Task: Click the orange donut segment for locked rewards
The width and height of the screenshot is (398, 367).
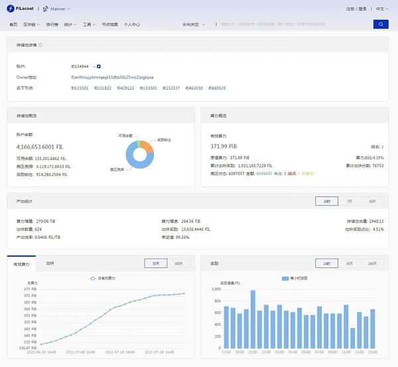Action: (147, 146)
